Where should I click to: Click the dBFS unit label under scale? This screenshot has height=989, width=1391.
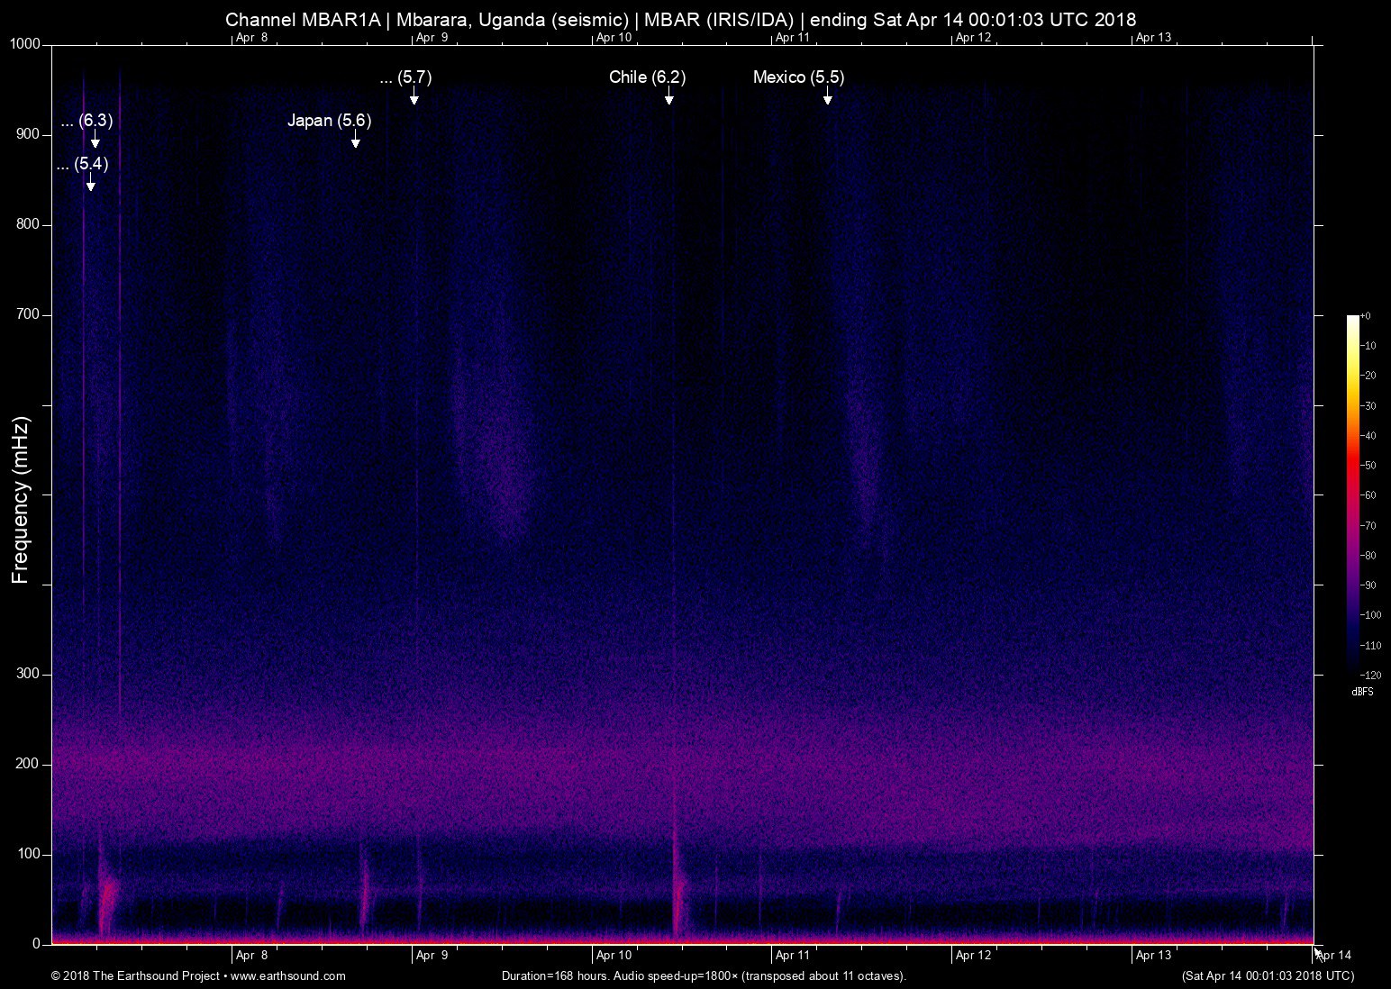coord(1362,692)
